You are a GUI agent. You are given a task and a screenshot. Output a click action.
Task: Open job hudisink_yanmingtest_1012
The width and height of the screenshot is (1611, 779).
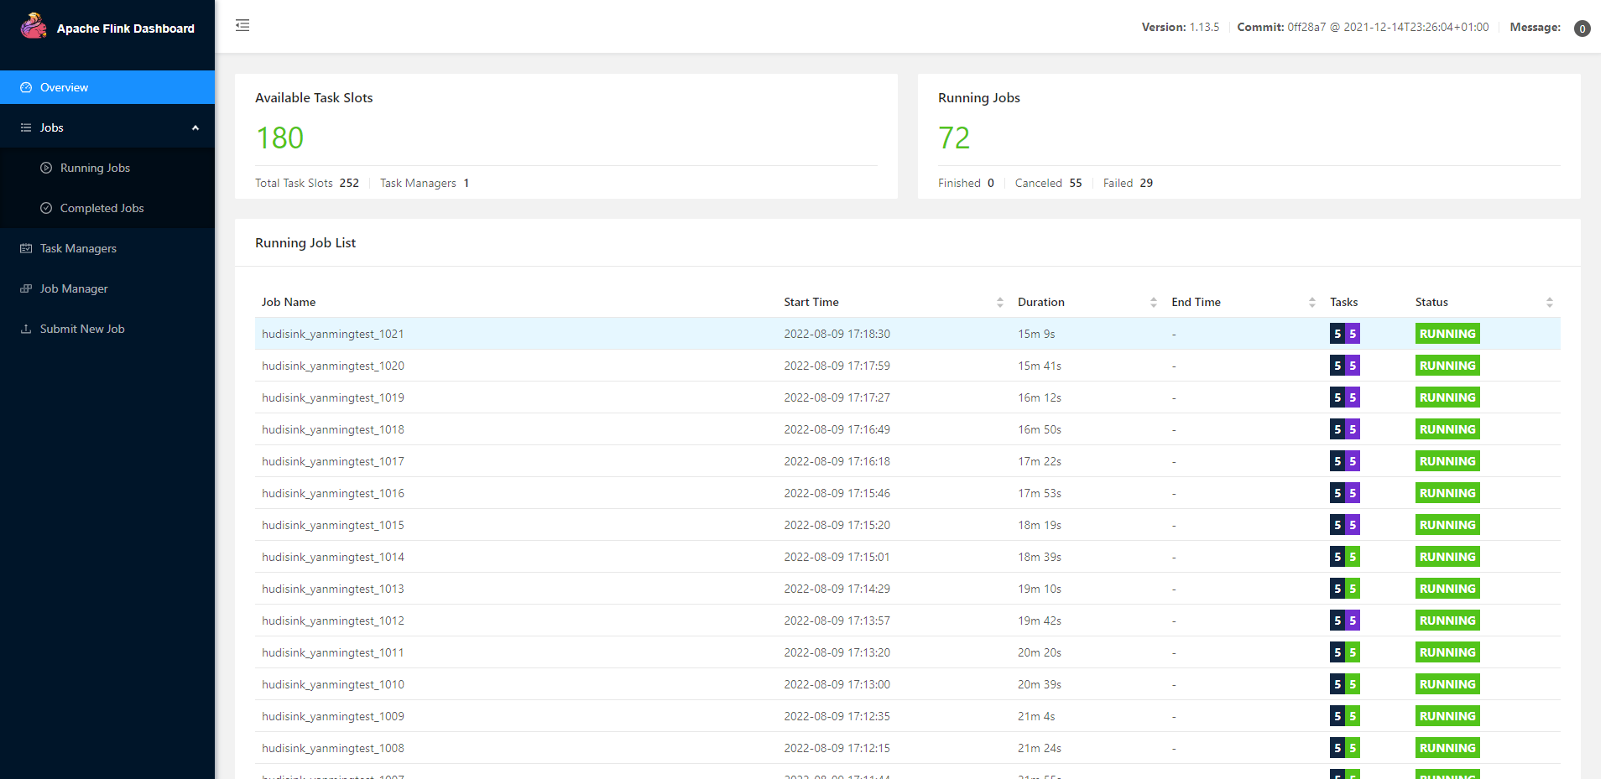(x=332, y=621)
